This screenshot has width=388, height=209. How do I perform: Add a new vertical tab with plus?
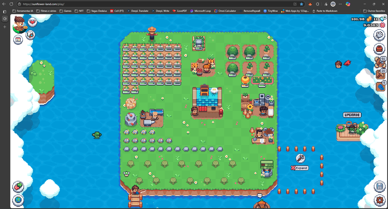coord(5,27)
